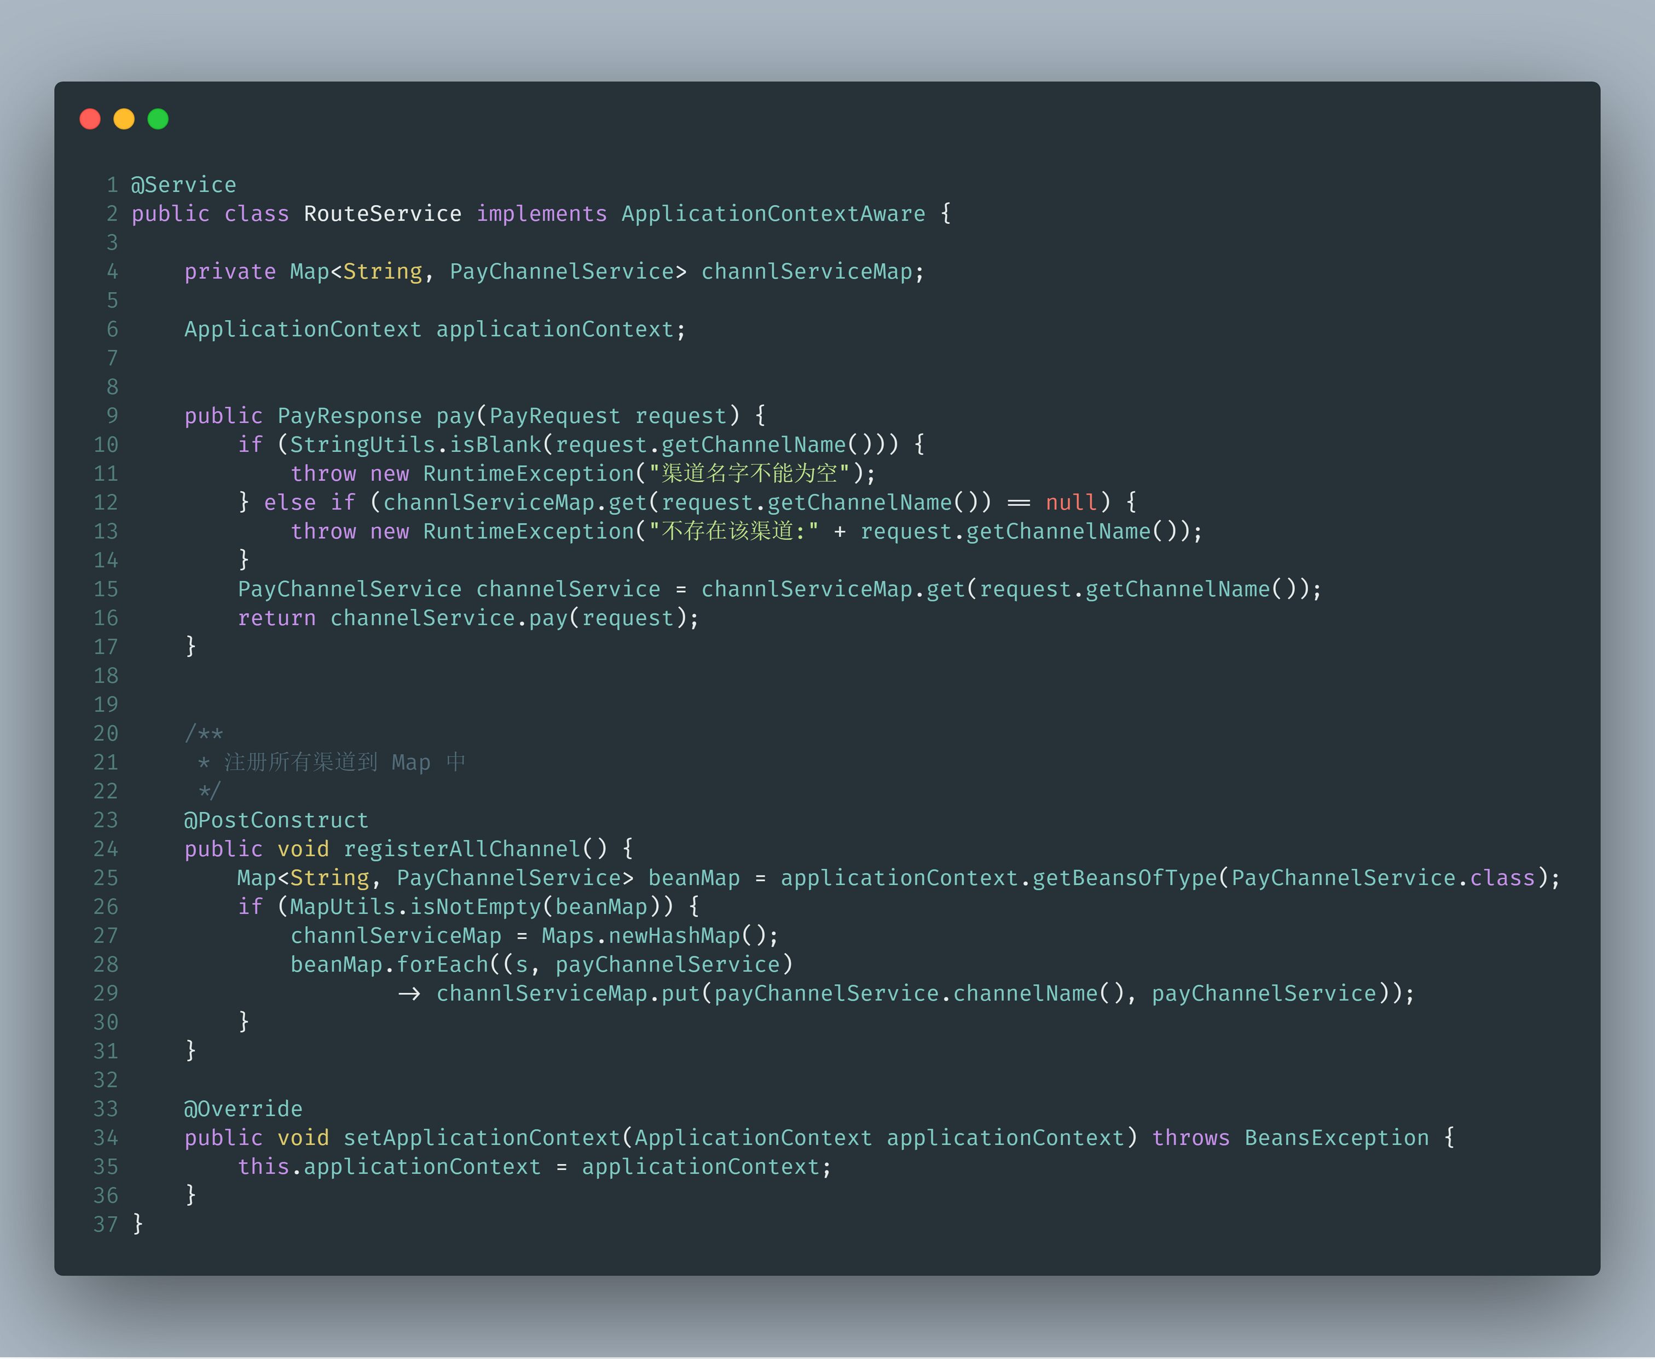This screenshot has height=1359, width=1655.
Task: Click the @Service annotation on line 1
Action: pos(183,185)
